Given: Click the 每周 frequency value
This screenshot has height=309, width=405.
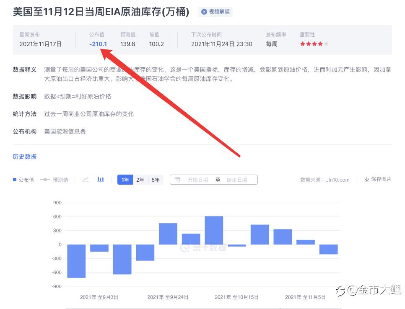Looking at the screenshot, I should (272, 44).
